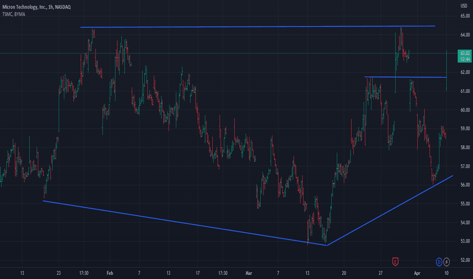Select the descending blue support trendline
This screenshot has height=279, width=473.
185,223
